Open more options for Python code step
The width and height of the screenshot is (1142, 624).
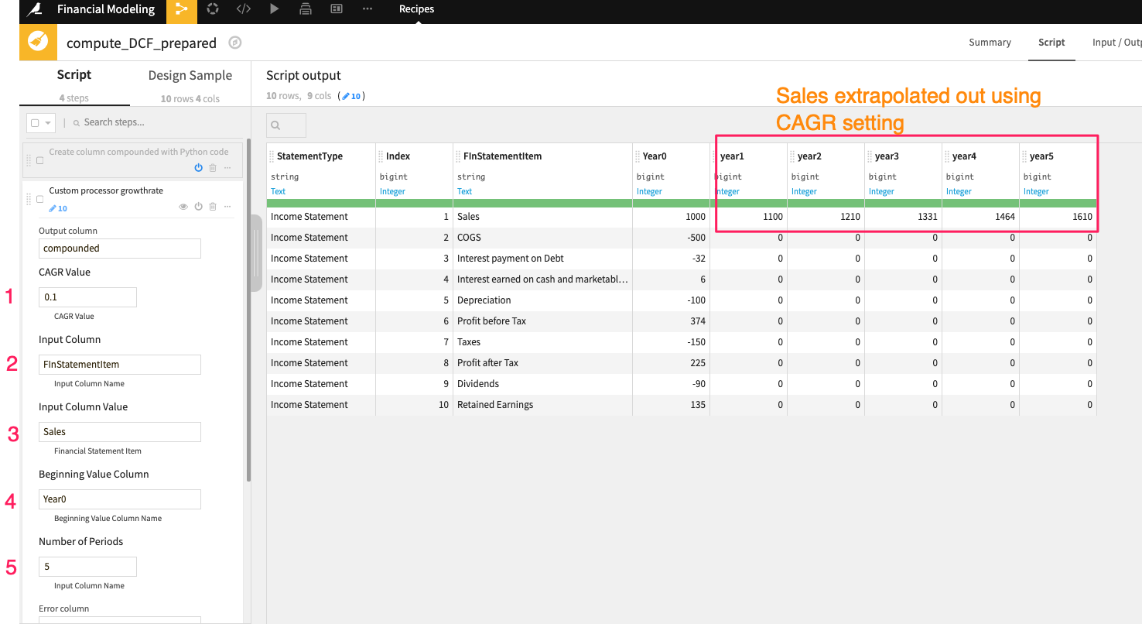(x=227, y=167)
